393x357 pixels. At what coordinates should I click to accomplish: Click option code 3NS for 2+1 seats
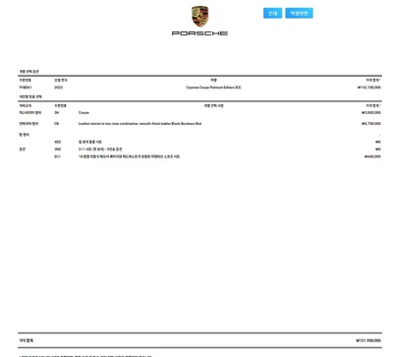tap(57, 149)
